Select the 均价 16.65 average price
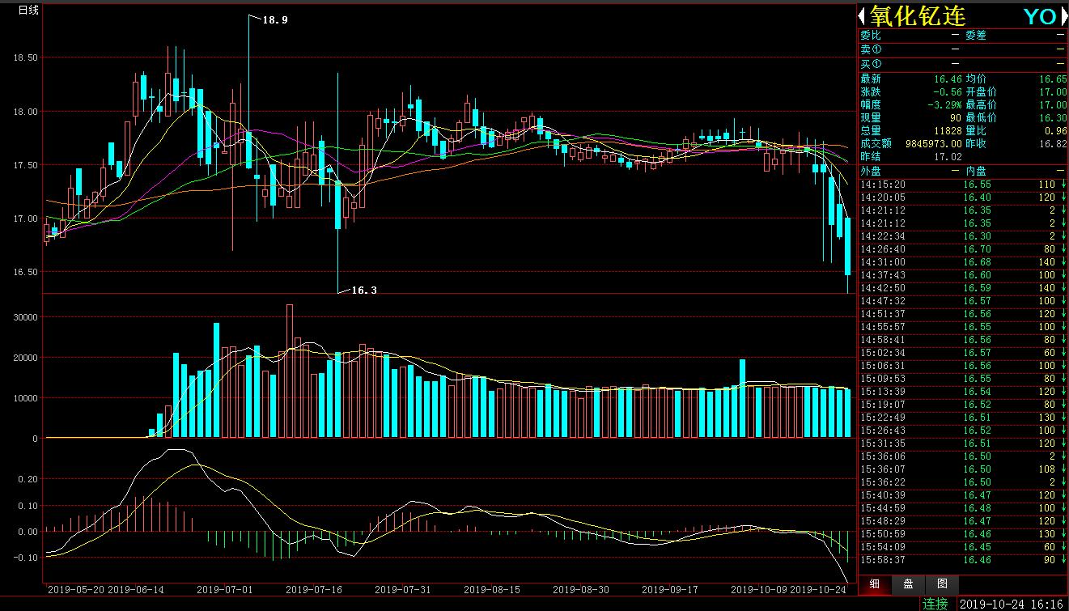 [1053, 79]
